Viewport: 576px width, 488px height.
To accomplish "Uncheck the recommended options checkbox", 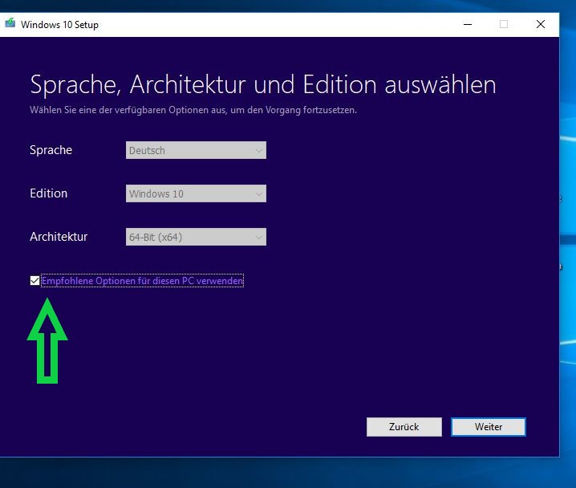I will tap(34, 281).
